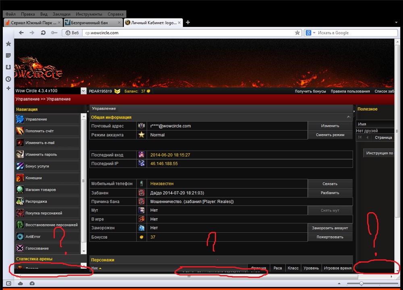Click the Покупка персонажей icon
The width and height of the screenshot is (403, 290).
(x=20, y=213)
